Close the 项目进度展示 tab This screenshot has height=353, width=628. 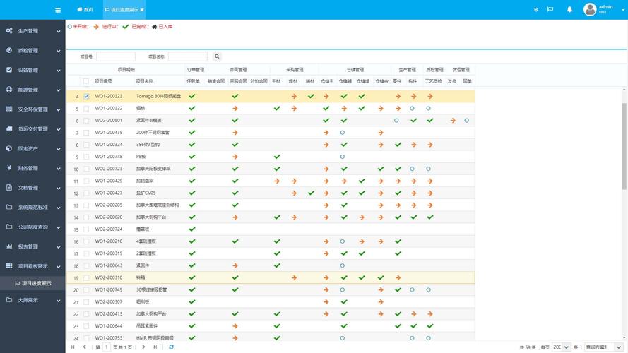pyautogui.click(x=142, y=10)
